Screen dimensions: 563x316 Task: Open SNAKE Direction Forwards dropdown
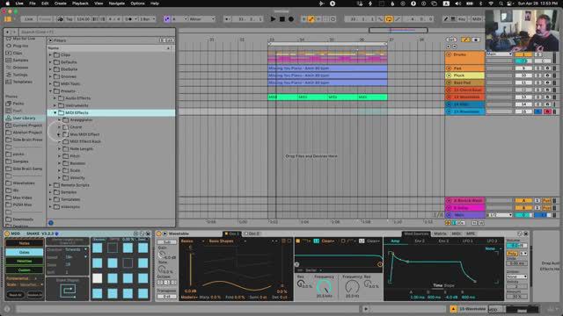[77, 249]
